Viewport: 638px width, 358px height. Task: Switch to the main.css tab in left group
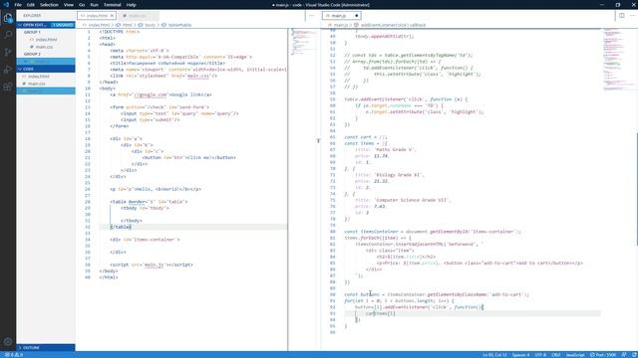click(x=138, y=16)
